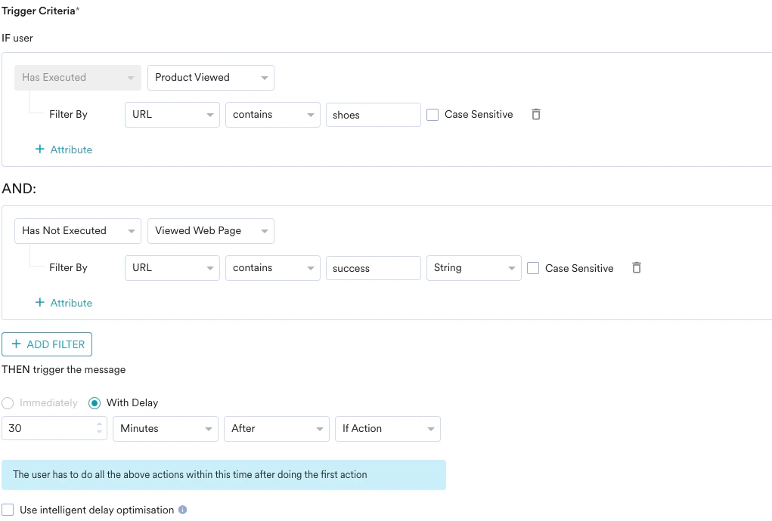Open the info tooltip next to intelligent delay optimisation
Viewport: 772px width, 521px height.
tap(181, 510)
